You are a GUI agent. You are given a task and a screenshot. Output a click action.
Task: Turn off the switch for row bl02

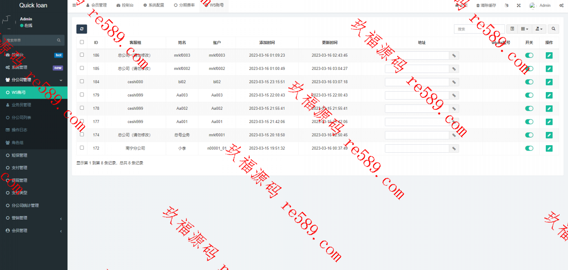pyautogui.click(x=529, y=82)
